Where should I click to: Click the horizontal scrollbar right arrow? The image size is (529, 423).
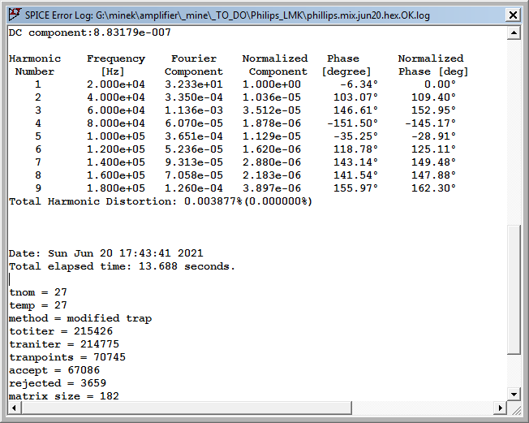[x=501, y=408]
